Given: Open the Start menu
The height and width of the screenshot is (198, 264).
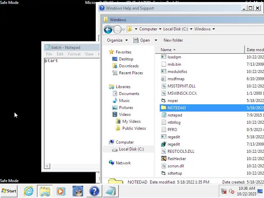Looking at the screenshot, I should point(9,191).
